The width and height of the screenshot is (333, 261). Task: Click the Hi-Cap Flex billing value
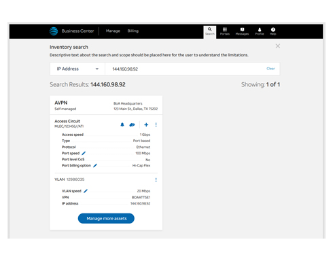141,166
